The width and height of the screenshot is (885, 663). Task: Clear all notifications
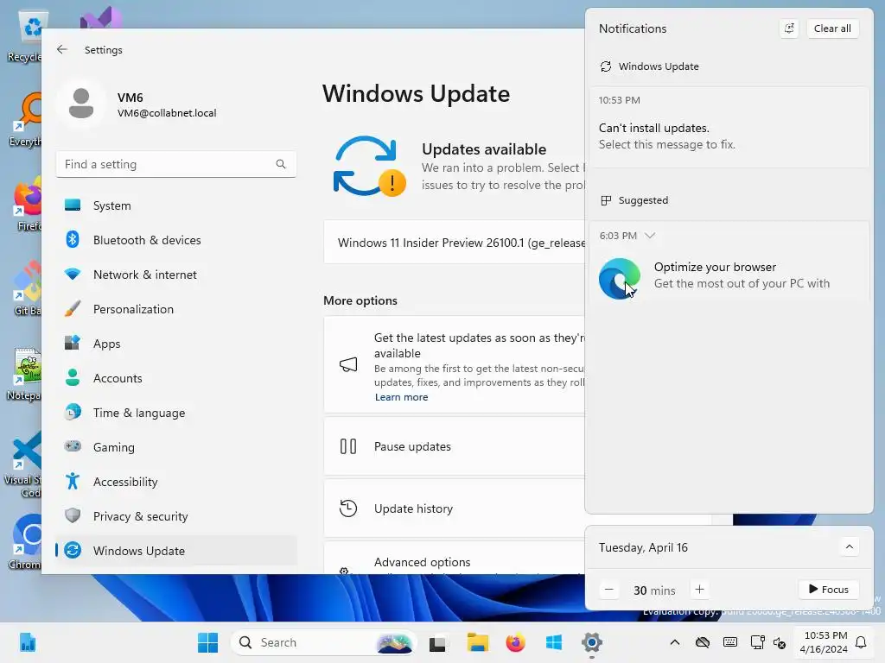[x=832, y=28]
